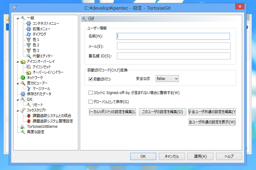Select 拡張メニュー in the settings tree
The height and width of the screenshot is (170, 256).
click(x=41, y=29)
